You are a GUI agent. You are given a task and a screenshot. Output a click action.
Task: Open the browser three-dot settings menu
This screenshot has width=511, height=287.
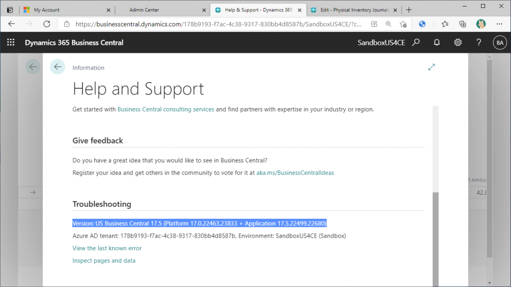click(499, 24)
